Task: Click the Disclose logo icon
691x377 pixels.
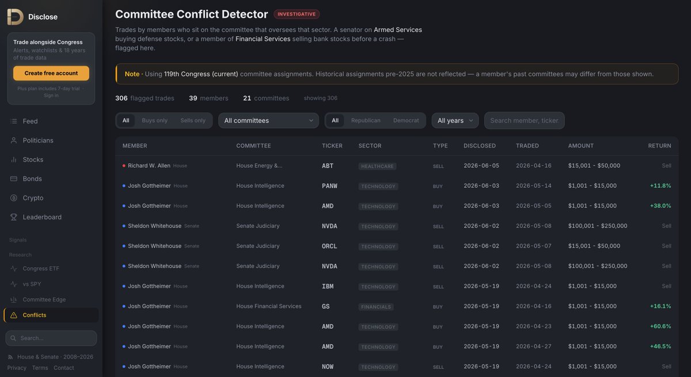Action: pos(15,17)
